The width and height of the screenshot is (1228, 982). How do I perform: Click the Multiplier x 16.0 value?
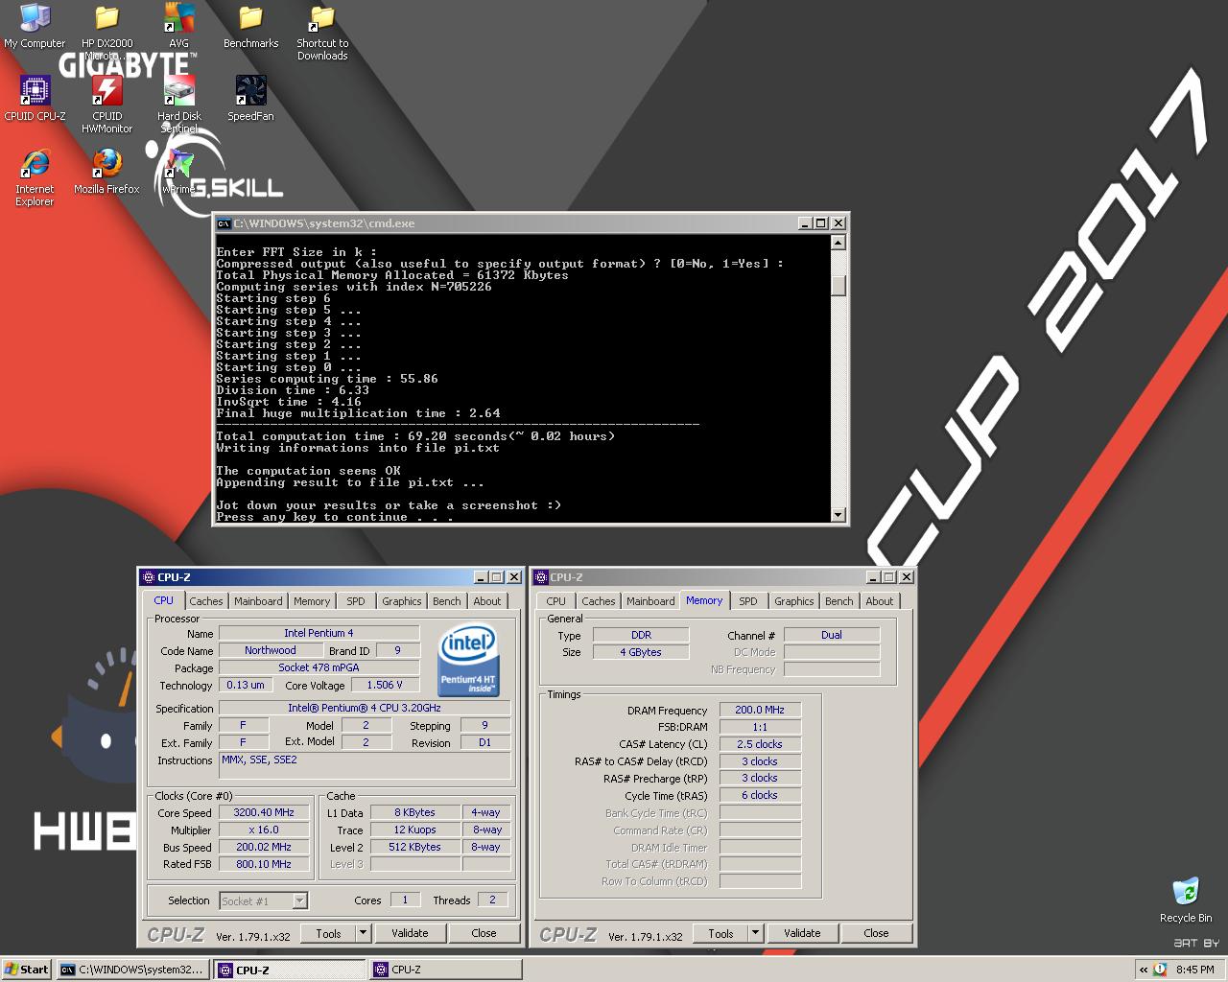264,830
